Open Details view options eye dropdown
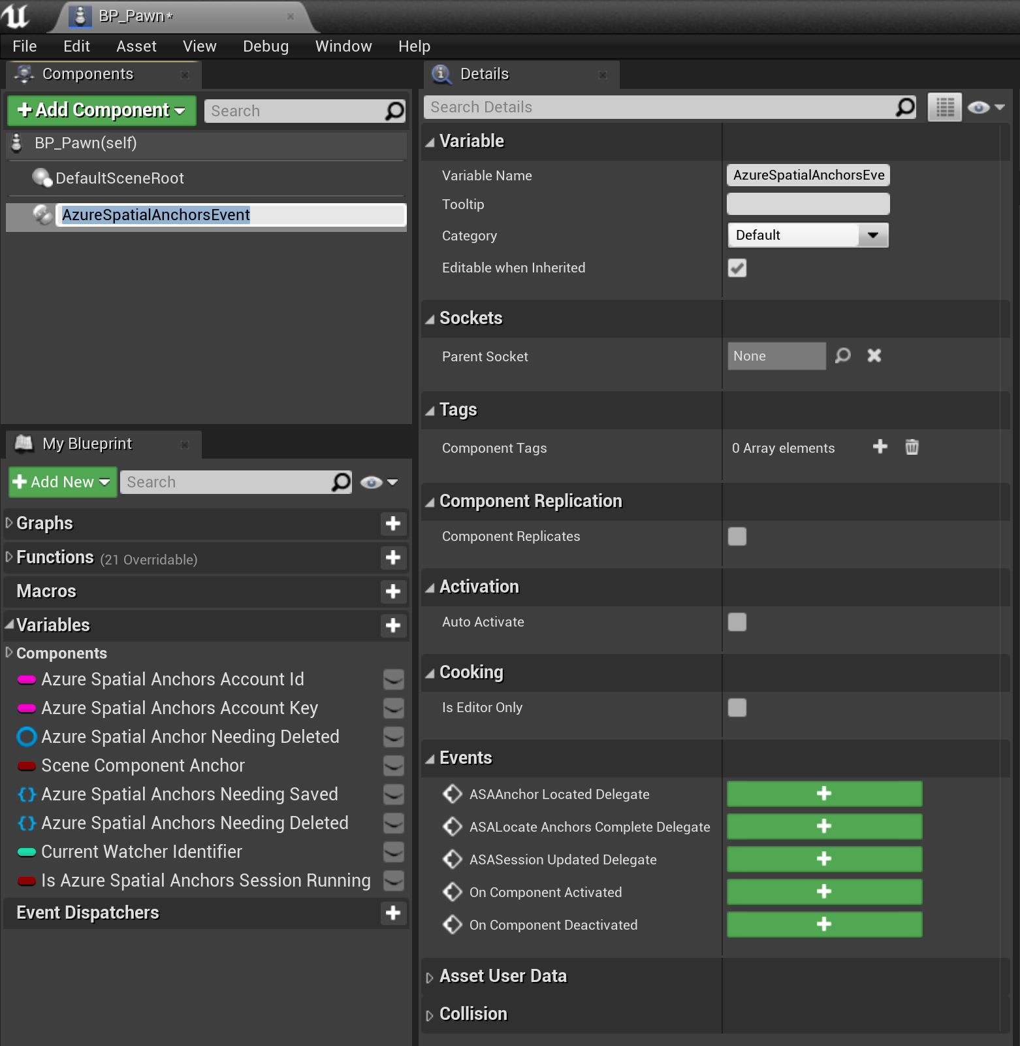Viewport: 1020px width, 1046px height. tap(986, 107)
